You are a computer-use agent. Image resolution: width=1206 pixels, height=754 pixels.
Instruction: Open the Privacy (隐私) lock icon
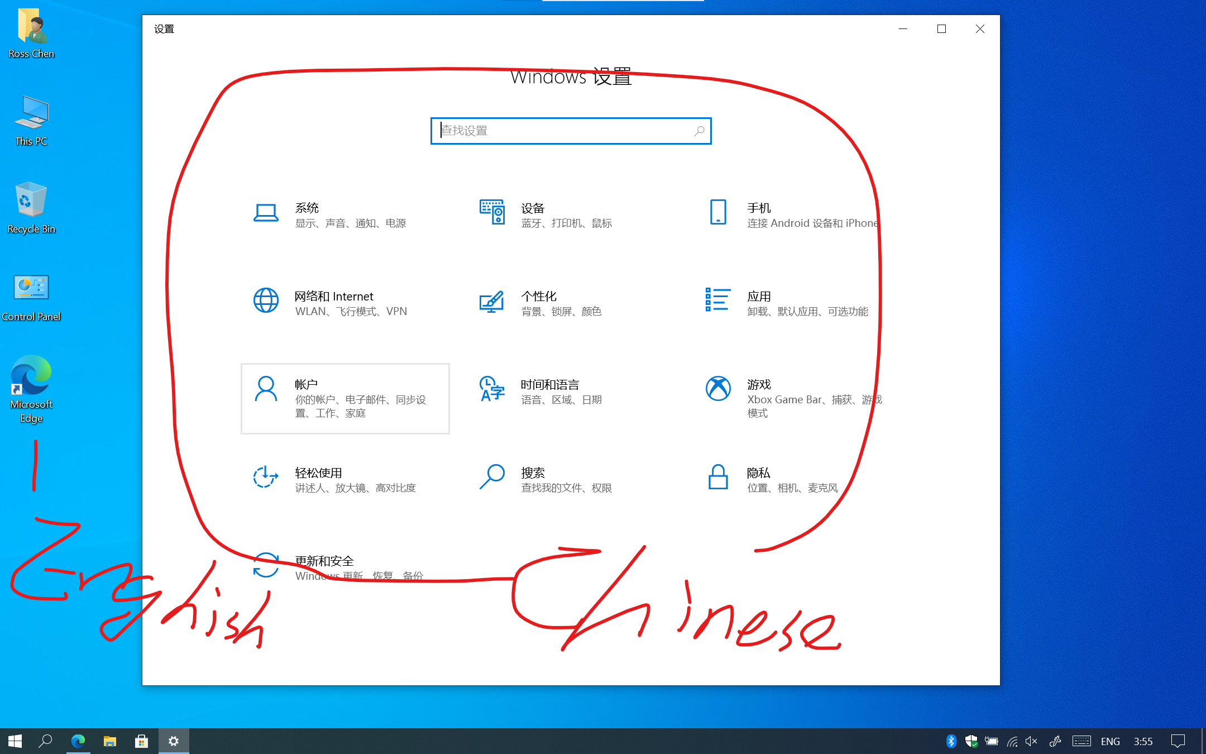(x=718, y=478)
